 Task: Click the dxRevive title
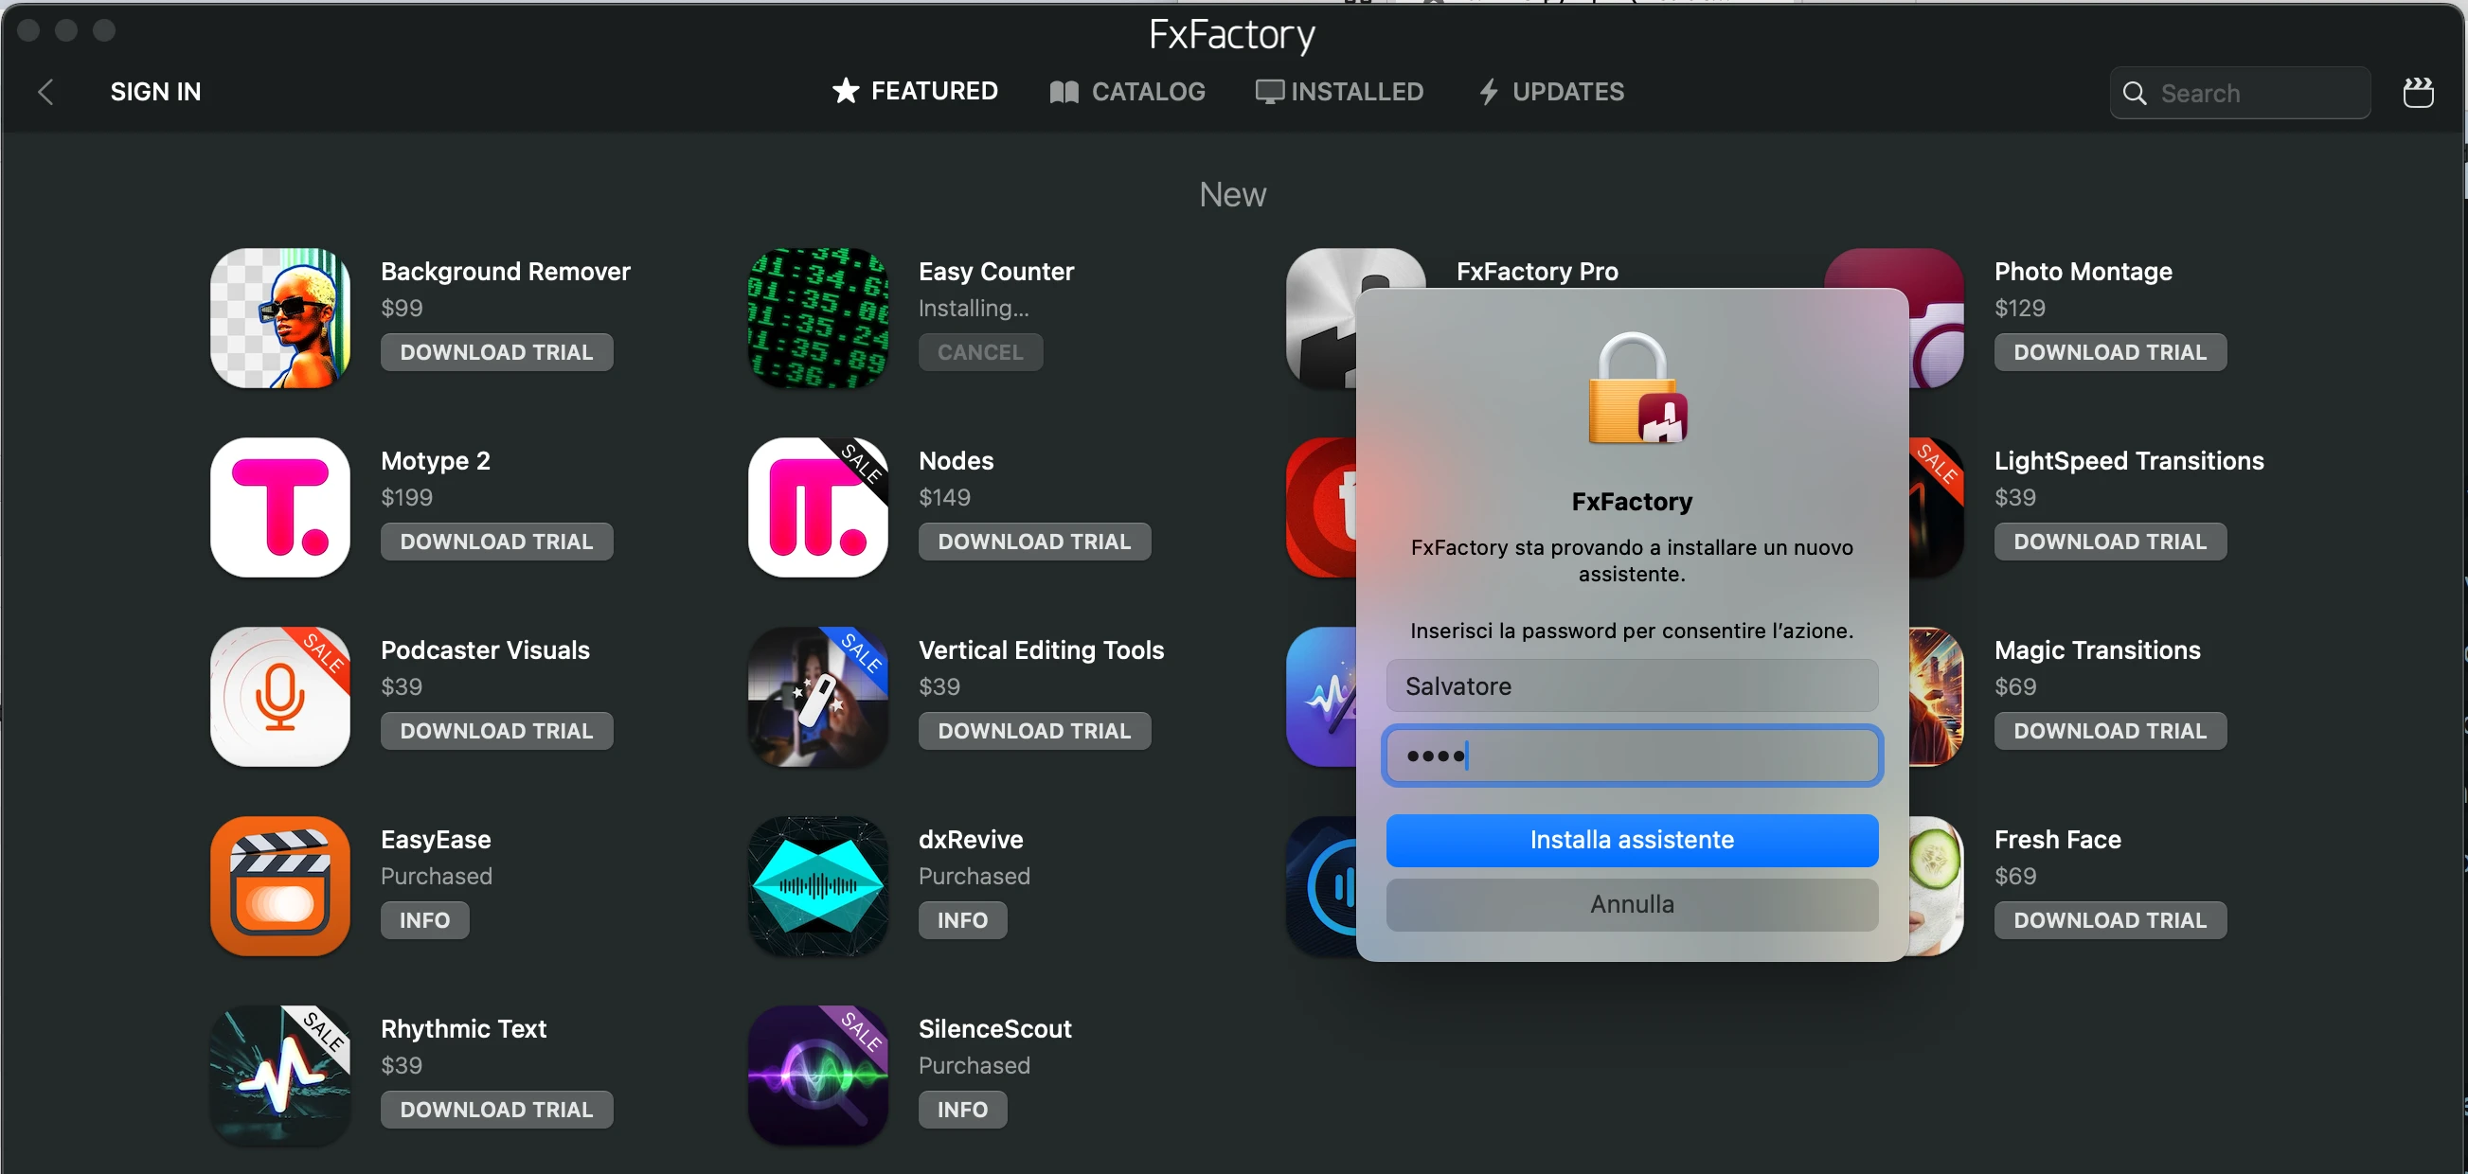tap(970, 840)
